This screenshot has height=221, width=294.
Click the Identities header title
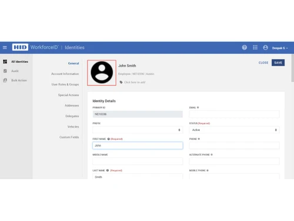click(75, 48)
